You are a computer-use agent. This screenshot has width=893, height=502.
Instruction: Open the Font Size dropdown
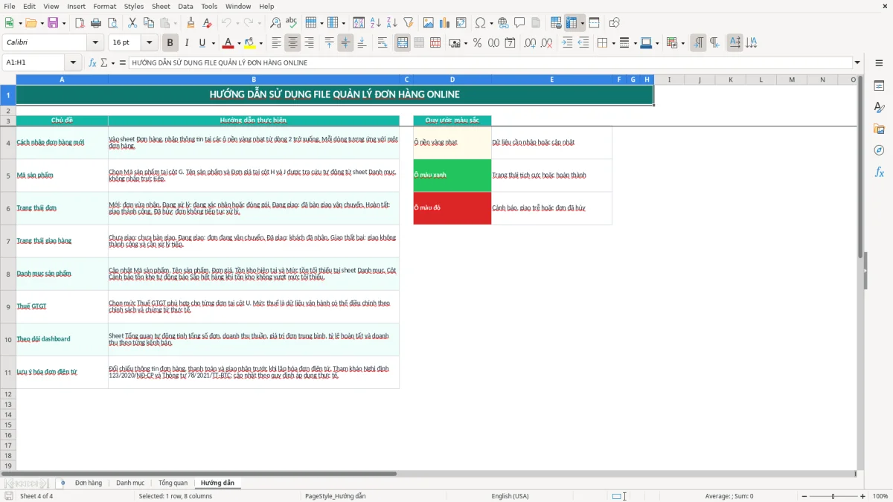click(150, 43)
